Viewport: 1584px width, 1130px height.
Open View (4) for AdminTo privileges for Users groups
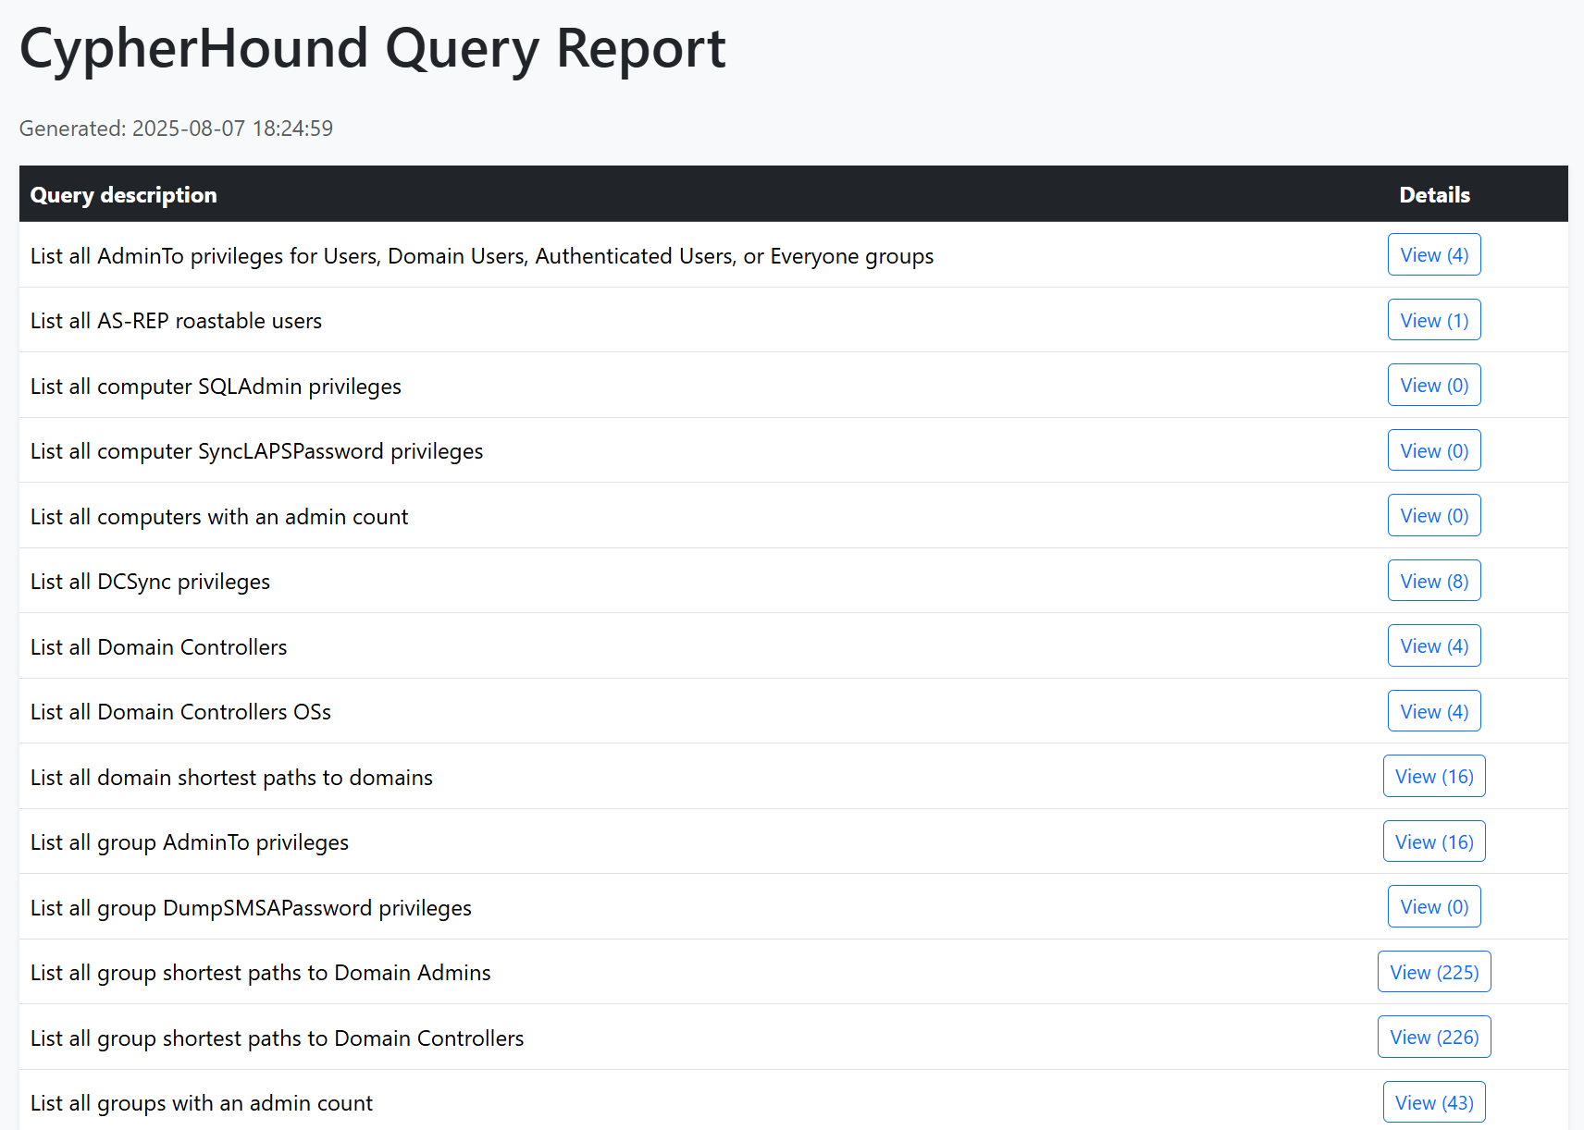[x=1434, y=254]
